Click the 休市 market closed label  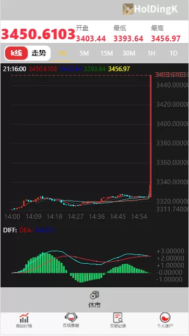click(95, 305)
